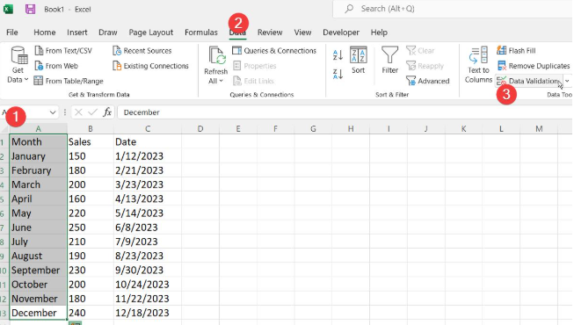Cancel the formula bar entry
The width and height of the screenshot is (574, 325).
(78, 112)
